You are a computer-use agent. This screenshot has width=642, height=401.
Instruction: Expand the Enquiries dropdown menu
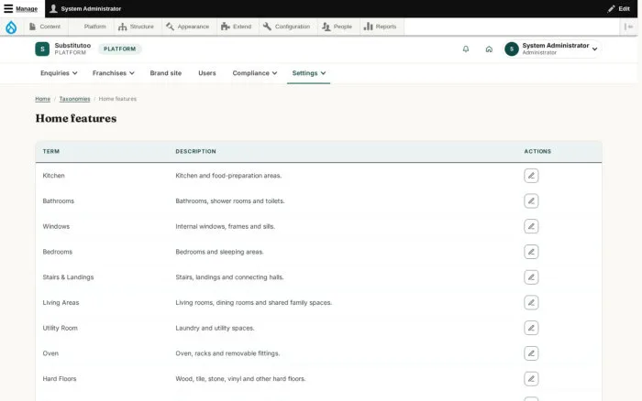tap(59, 73)
